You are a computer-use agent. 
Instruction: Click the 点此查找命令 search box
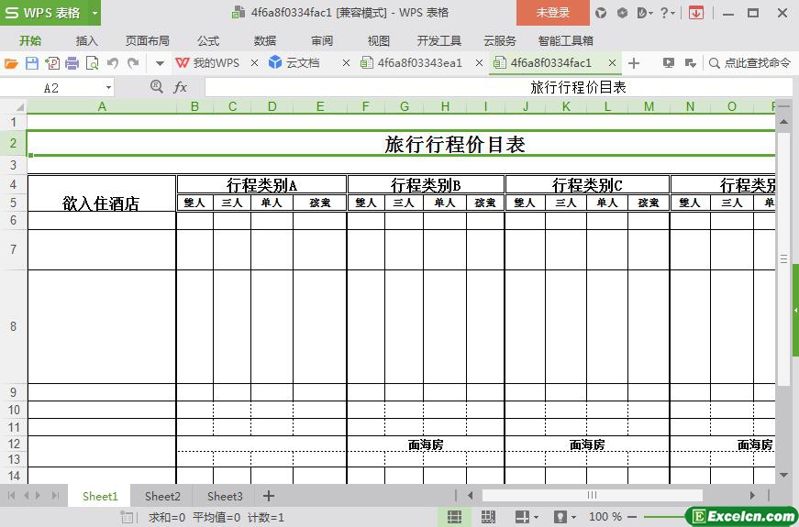750,63
